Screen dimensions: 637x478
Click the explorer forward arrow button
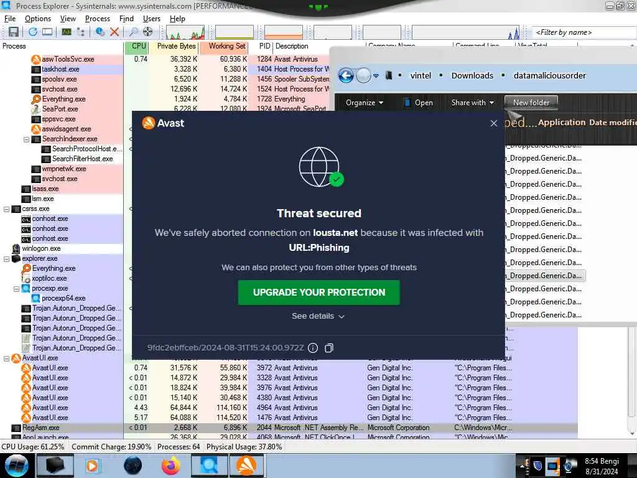(x=363, y=75)
